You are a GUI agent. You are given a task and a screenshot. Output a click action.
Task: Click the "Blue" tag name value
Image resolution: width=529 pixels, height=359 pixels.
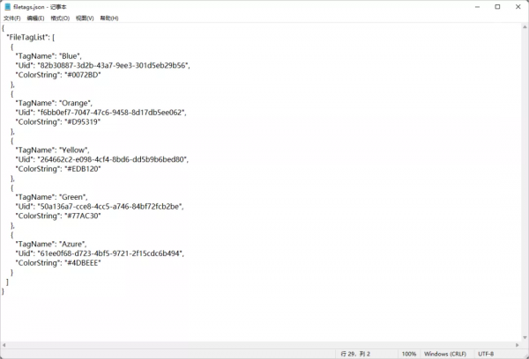pos(70,56)
